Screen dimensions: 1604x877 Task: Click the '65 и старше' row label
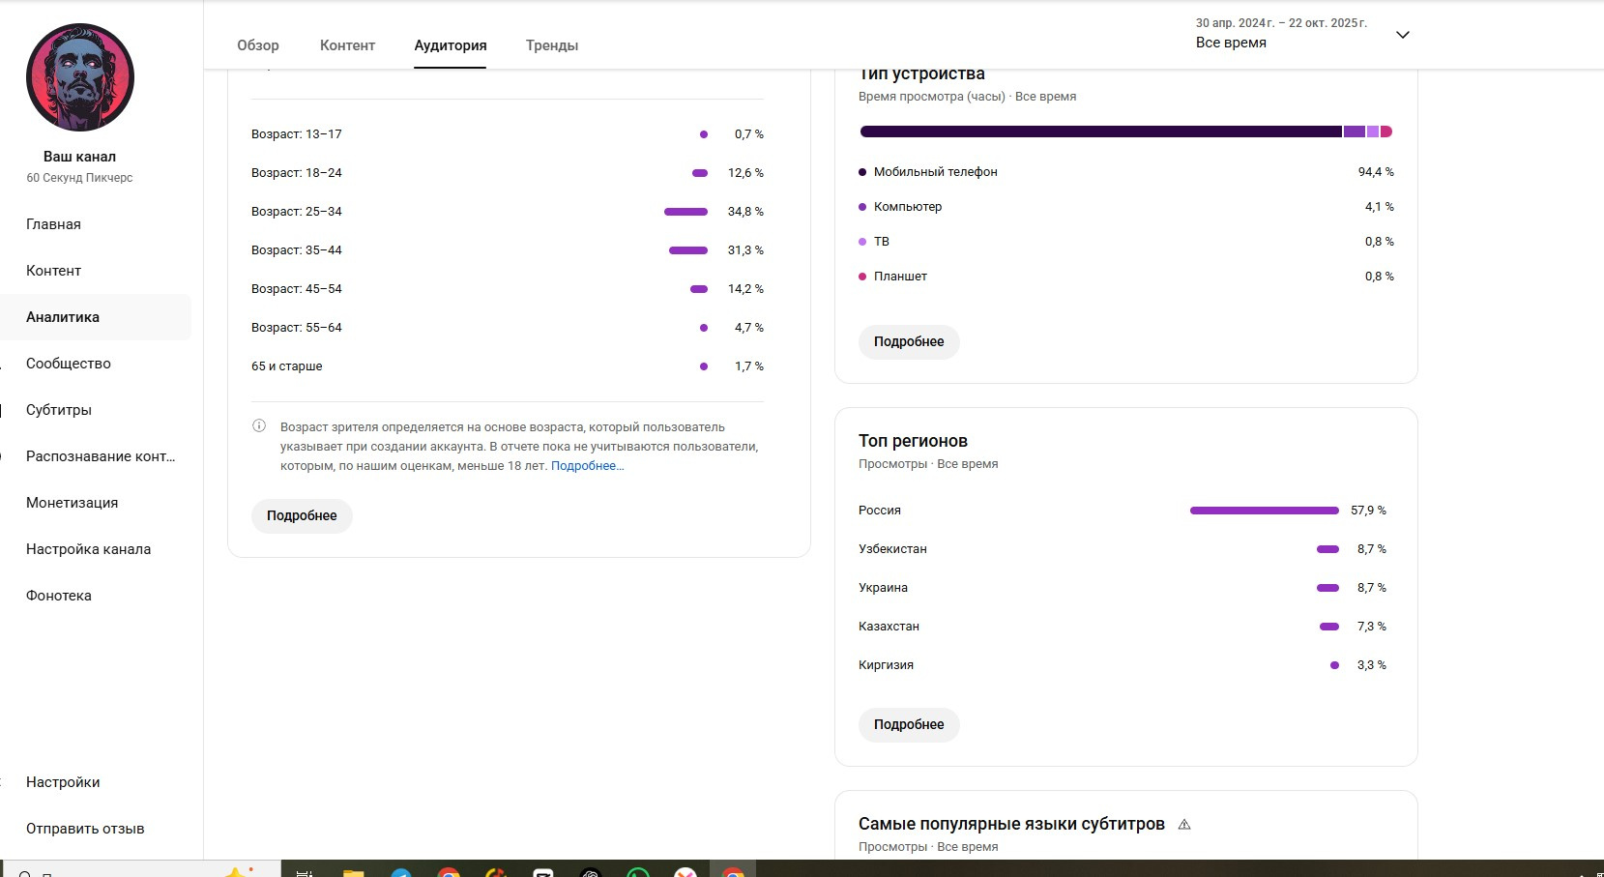(287, 366)
